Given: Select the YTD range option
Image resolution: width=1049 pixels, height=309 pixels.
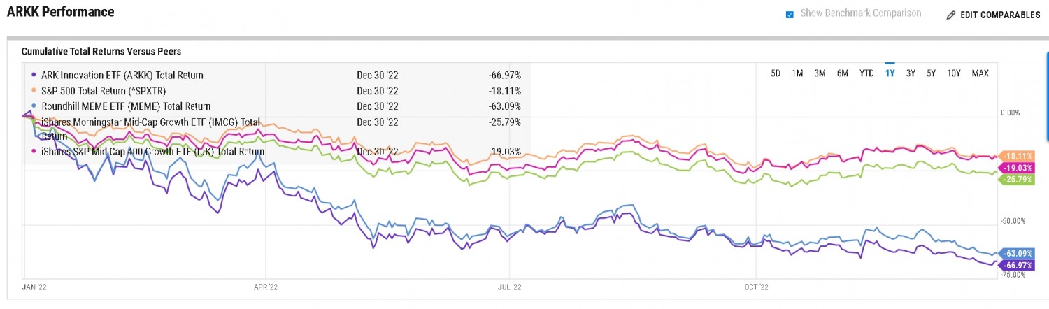Looking at the screenshot, I should point(866,73).
